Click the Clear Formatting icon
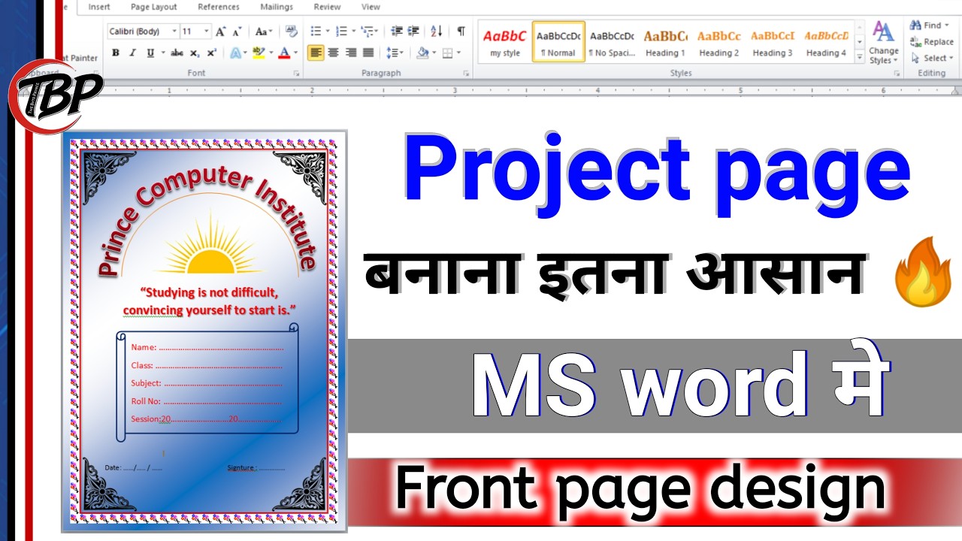The image size is (962, 541). click(x=292, y=32)
